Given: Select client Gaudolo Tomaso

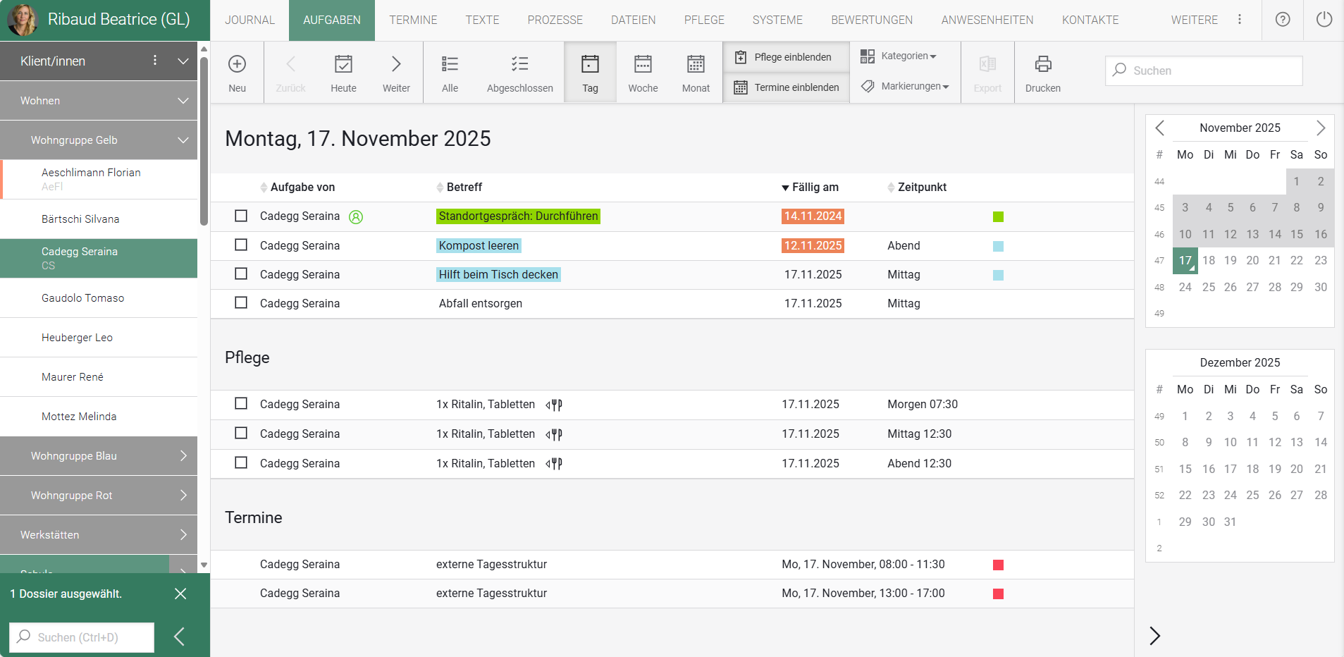Looking at the screenshot, I should tap(82, 298).
